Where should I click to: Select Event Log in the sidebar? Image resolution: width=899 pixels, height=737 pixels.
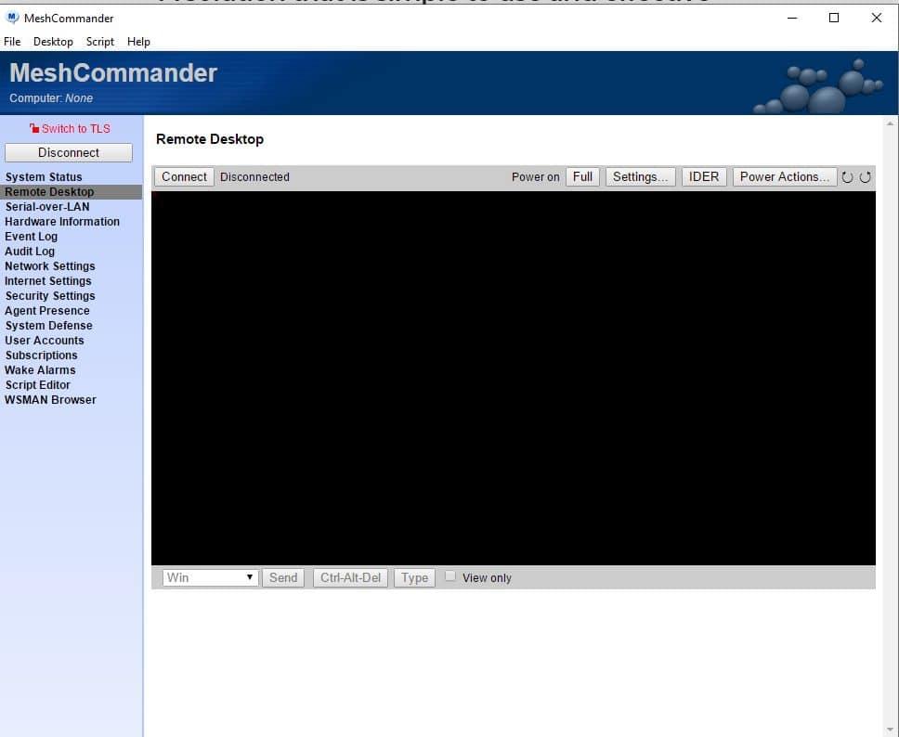31,236
